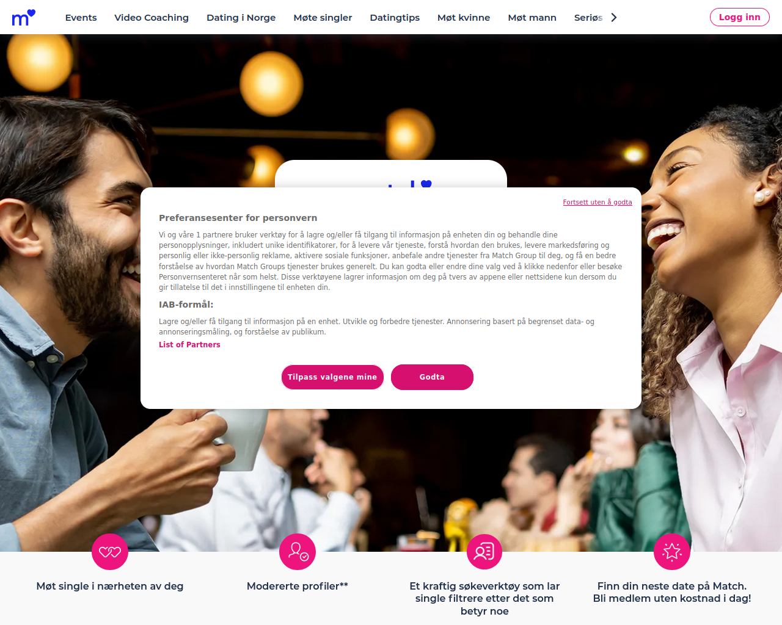
Task: Go to Dating i Norge page
Action: pos(241,18)
